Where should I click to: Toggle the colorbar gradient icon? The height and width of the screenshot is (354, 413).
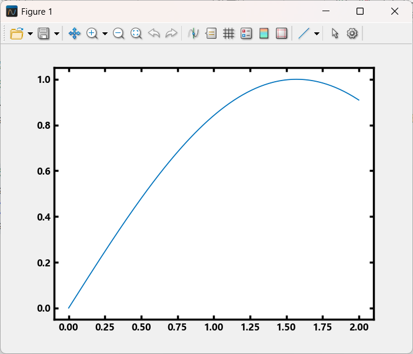coord(264,34)
